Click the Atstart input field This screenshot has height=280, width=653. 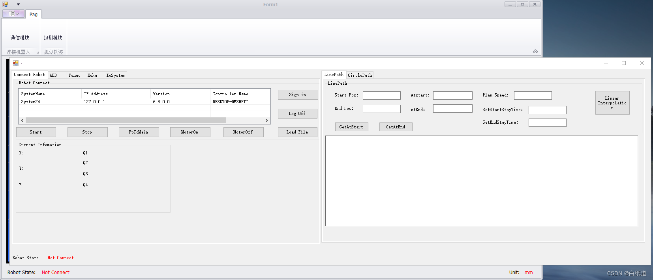click(453, 95)
